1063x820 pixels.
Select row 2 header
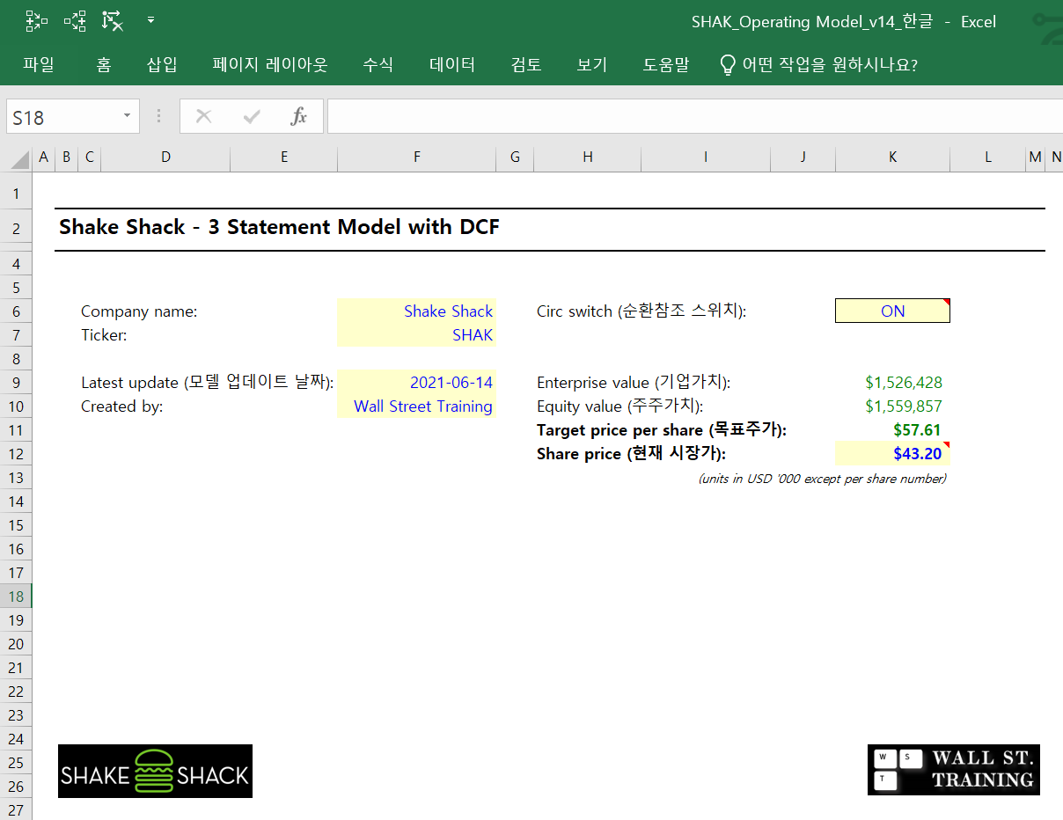point(16,229)
